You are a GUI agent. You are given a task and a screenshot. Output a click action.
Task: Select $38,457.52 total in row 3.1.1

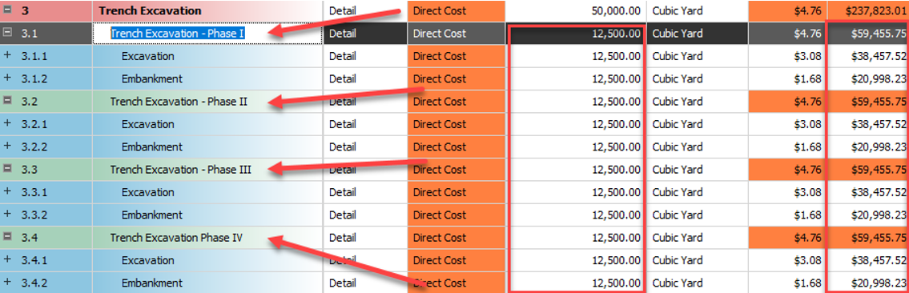coord(868,56)
